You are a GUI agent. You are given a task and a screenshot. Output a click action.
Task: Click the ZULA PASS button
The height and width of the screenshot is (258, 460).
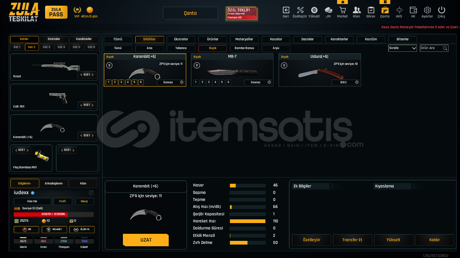point(56,12)
